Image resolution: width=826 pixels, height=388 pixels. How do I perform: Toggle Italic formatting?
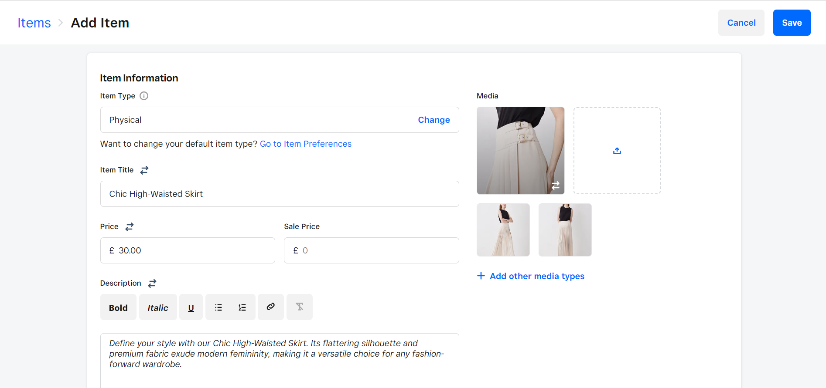(x=158, y=307)
